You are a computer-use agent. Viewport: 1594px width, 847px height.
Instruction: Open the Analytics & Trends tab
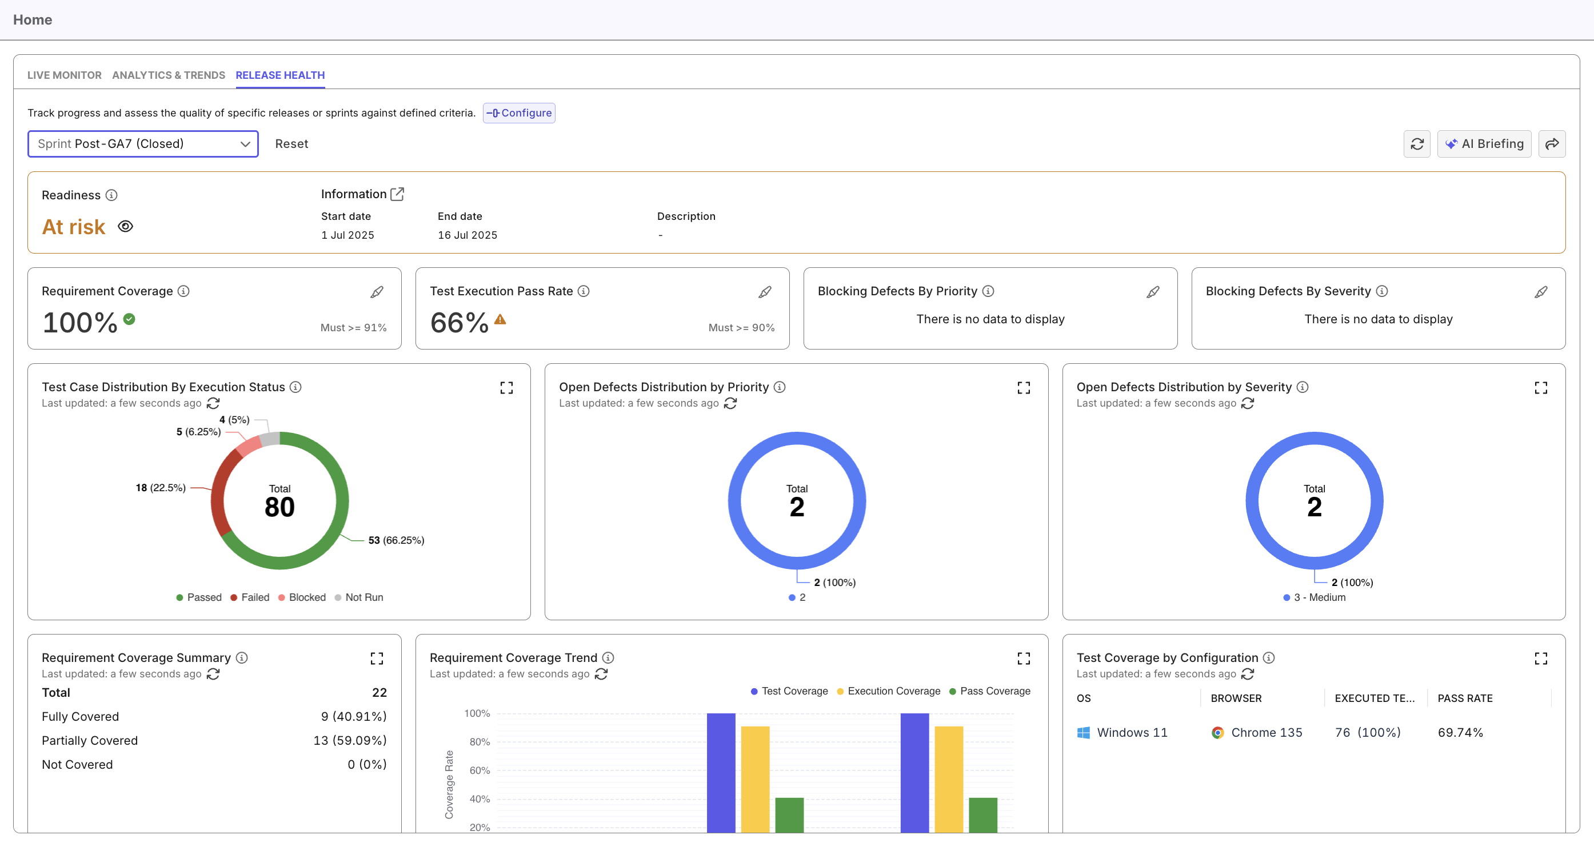(x=168, y=75)
